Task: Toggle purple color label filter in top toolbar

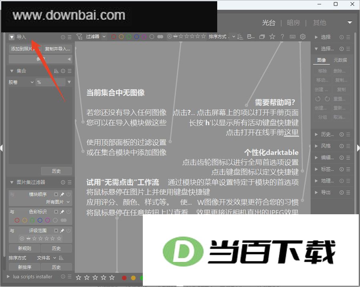Action: 144,37
